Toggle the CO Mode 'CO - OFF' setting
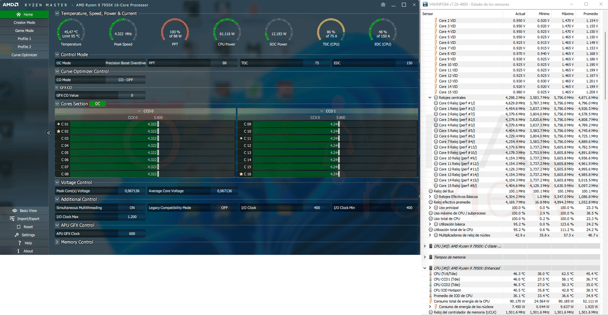The image size is (608, 315). click(125, 80)
